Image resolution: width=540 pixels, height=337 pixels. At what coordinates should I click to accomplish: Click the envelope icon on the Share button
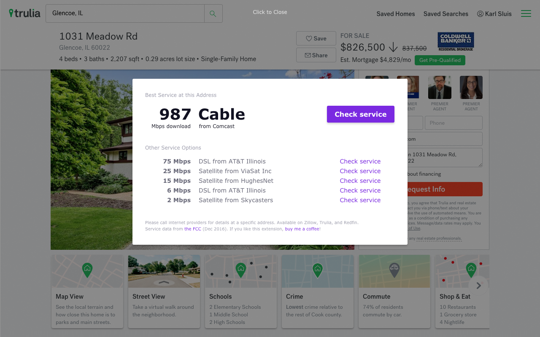pyautogui.click(x=308, y=55)
